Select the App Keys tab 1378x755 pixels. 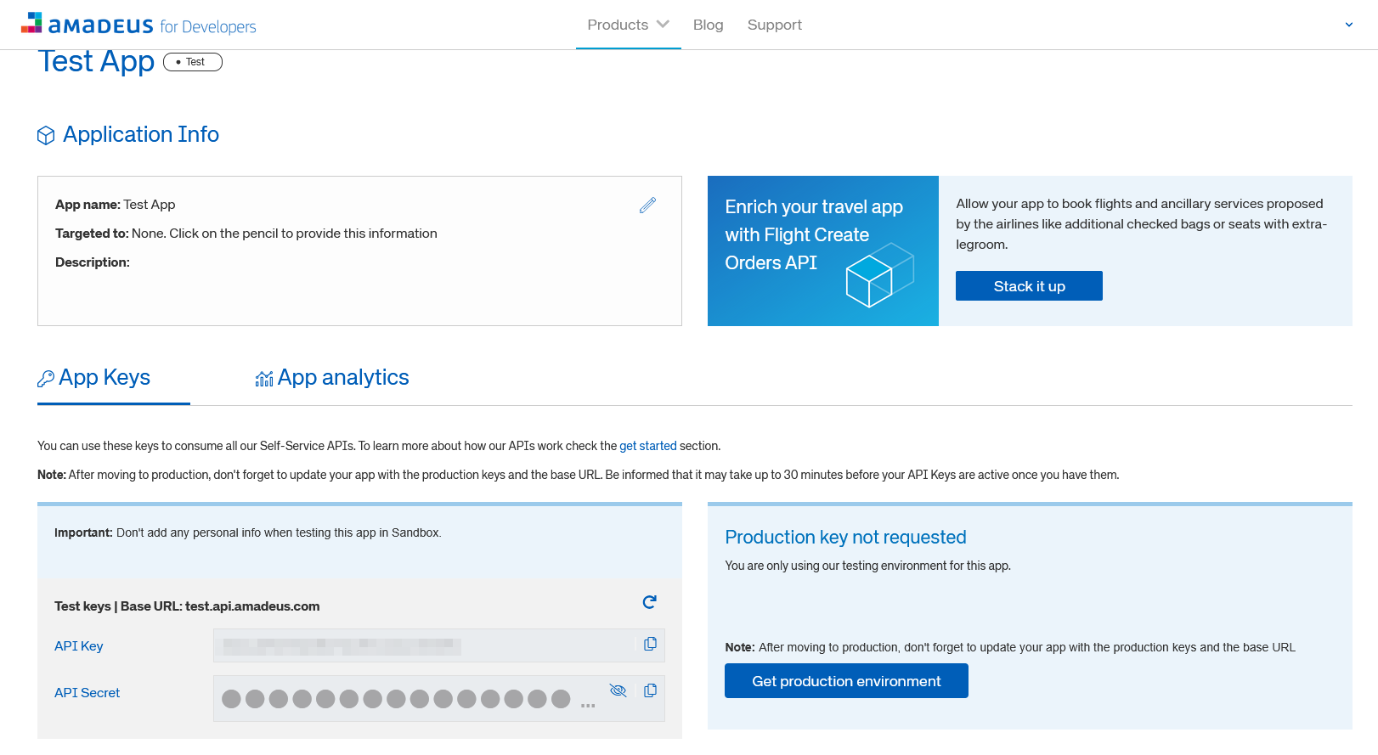click(104, 378)
